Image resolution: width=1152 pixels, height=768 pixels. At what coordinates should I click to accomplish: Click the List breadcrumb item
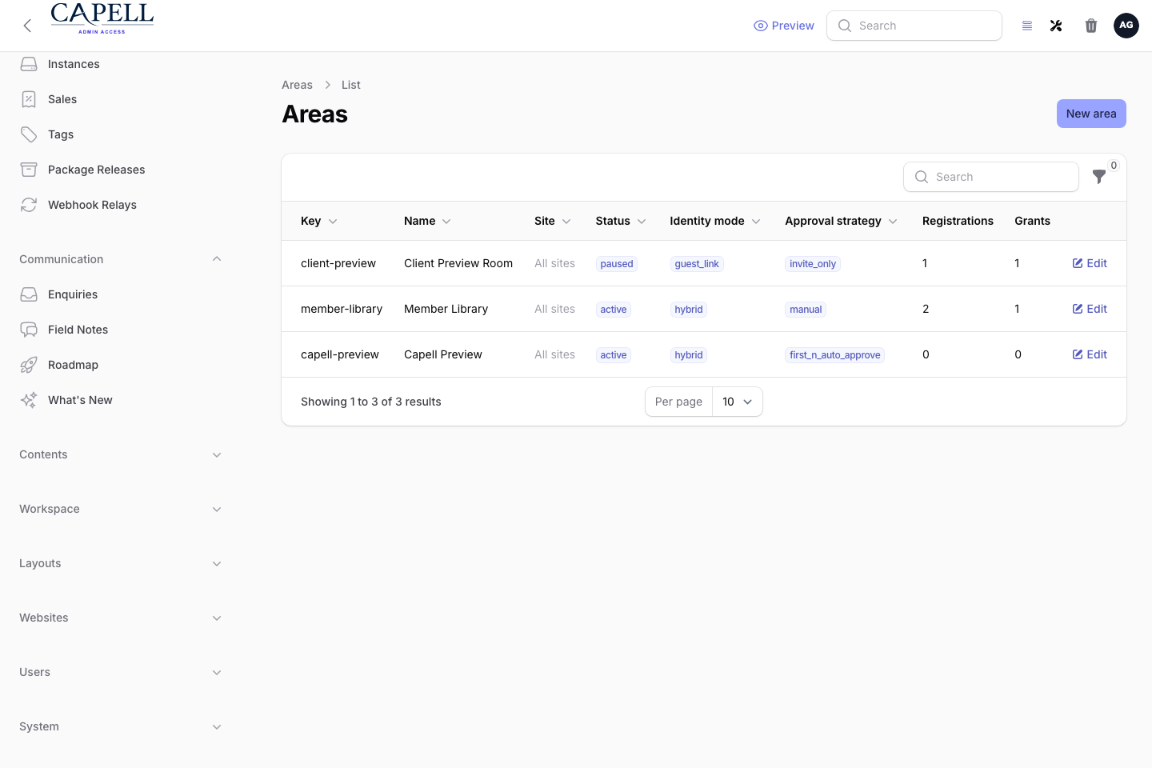(351, 85)
